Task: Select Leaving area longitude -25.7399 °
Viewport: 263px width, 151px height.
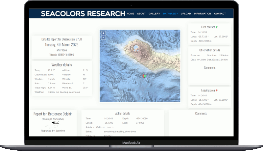Action: [203, 100]
